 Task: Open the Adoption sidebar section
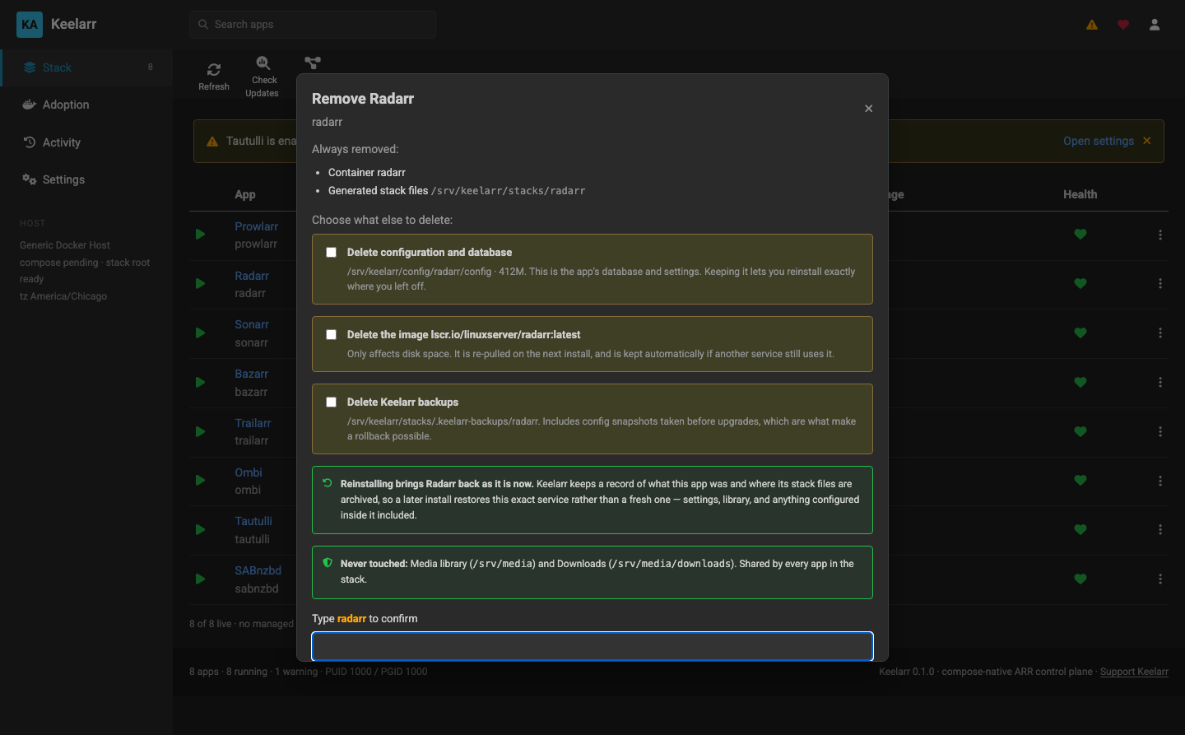pyautogui.click(x=86, y=105)
